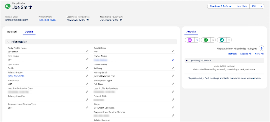This screenshot has height=122, width=270.
Task: Click the Party Profile record icon
Action: (8, 6)
